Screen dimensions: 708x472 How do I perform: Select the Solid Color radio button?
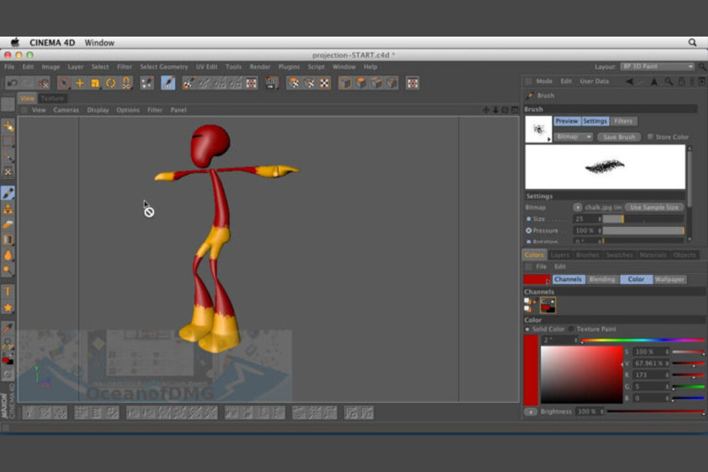527,329
